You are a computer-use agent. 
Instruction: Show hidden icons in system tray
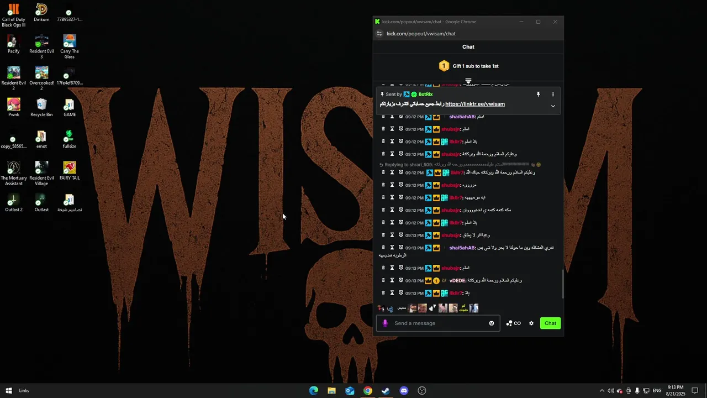(x=602, y=391)
